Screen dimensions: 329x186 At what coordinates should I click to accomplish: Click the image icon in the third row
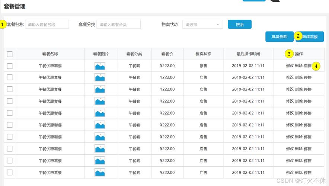tap(100, 89)
